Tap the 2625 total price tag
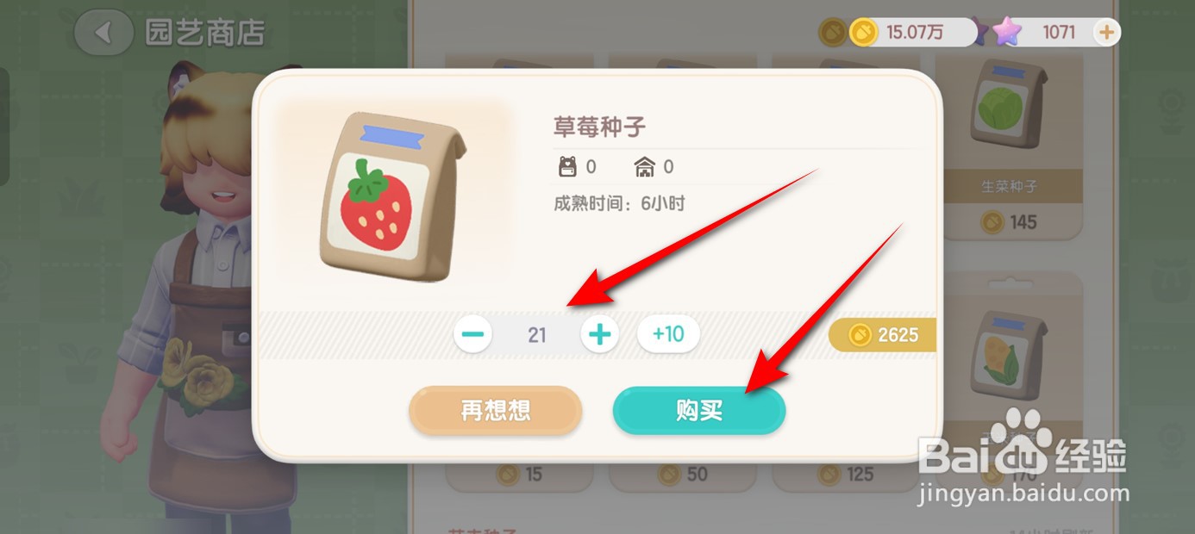Image resolution: width=1195 pixels, height=534 pixels. pos(883,335)
